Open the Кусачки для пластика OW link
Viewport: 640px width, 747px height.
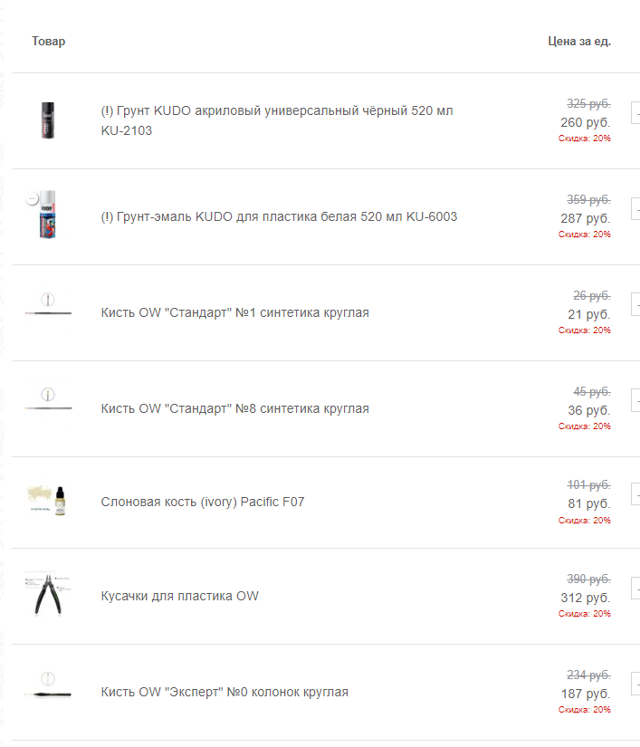[179, 595]
